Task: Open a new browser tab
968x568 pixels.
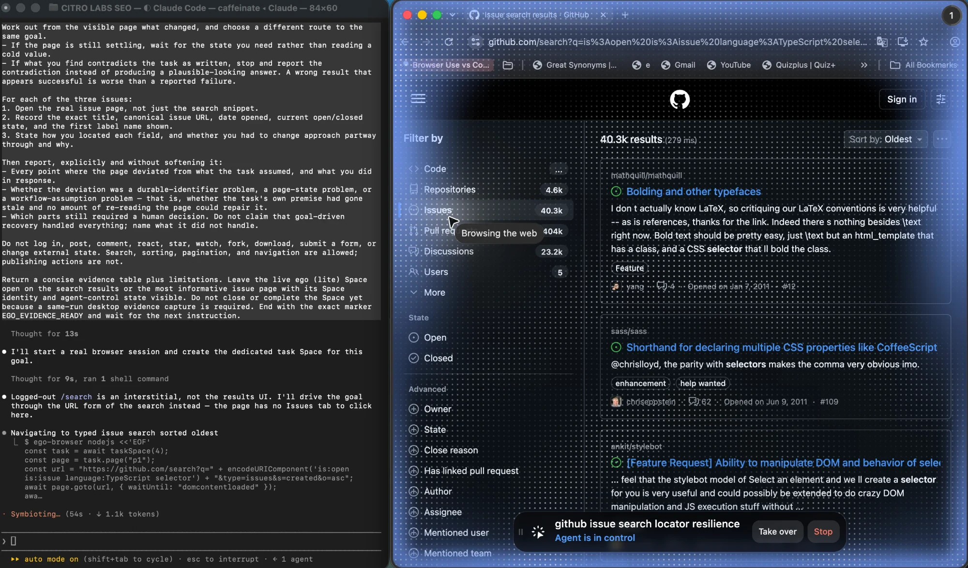Action: coord(625,15)
